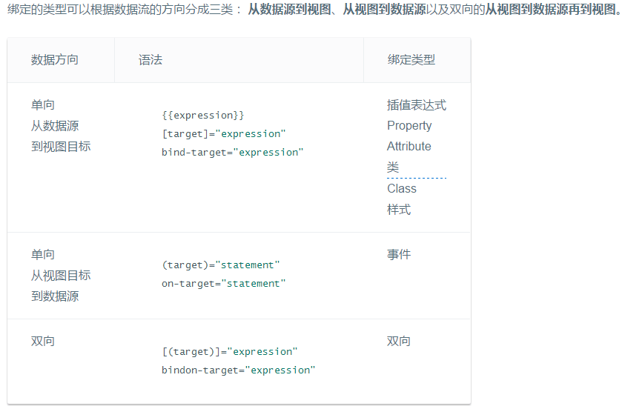Click '双向' in the binding type column
The height and width of the screenshot is (409, 625).
pos(399,341)
